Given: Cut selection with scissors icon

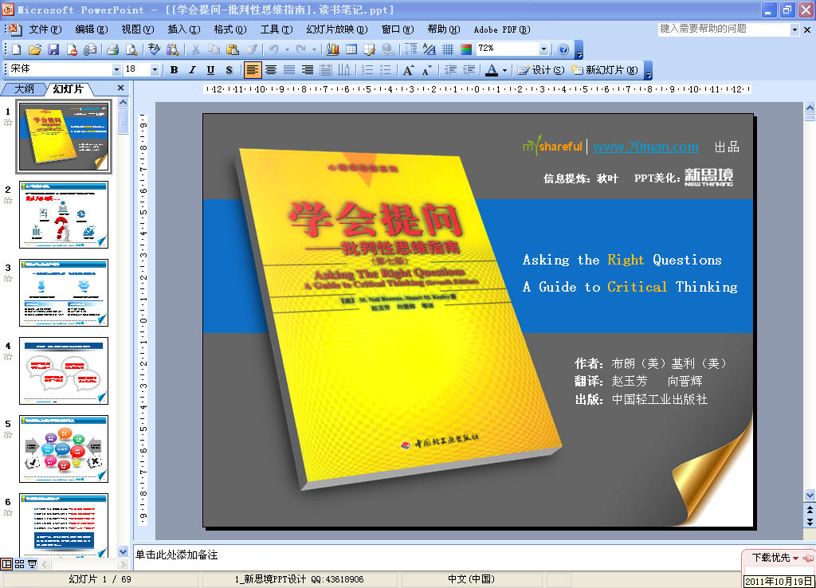Looking at the screenshot, I should [195, 49].
